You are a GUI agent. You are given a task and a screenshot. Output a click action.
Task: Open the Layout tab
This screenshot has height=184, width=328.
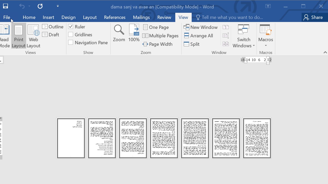click(90, 17)
